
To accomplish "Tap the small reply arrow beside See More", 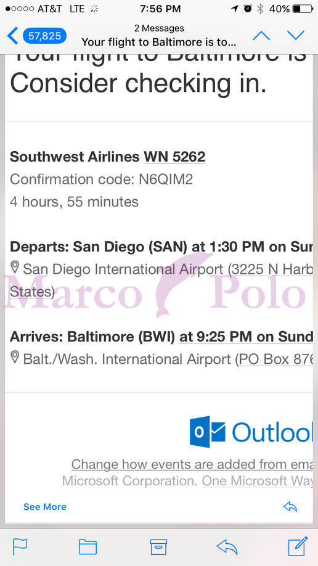I will 290,507.
